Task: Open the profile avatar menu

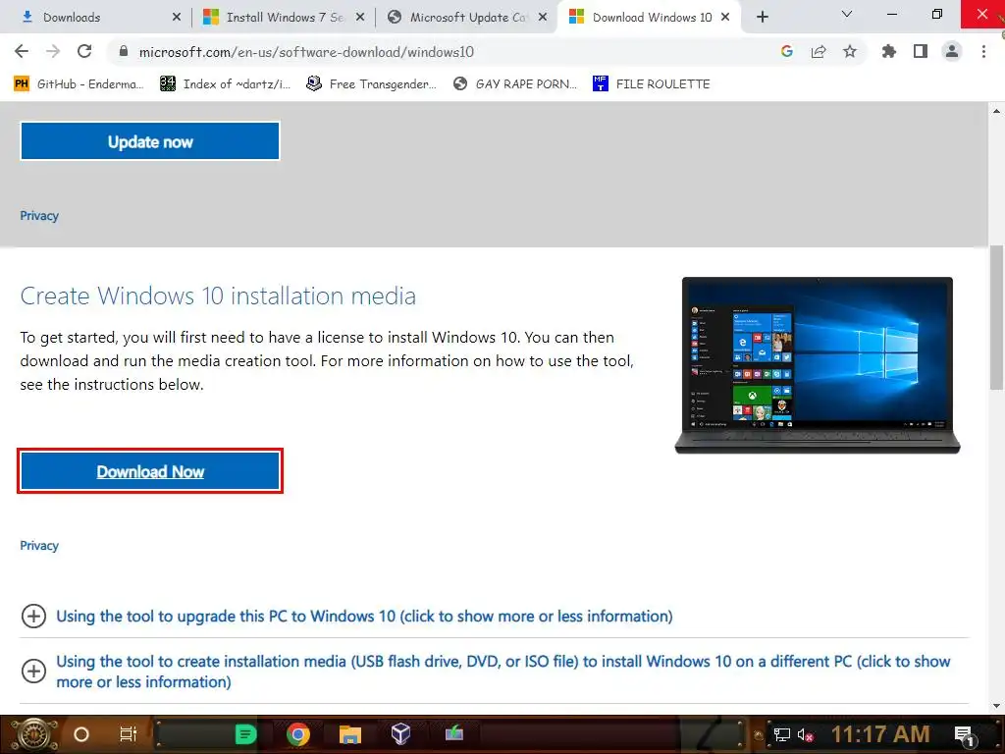Action: click(952, 51)
